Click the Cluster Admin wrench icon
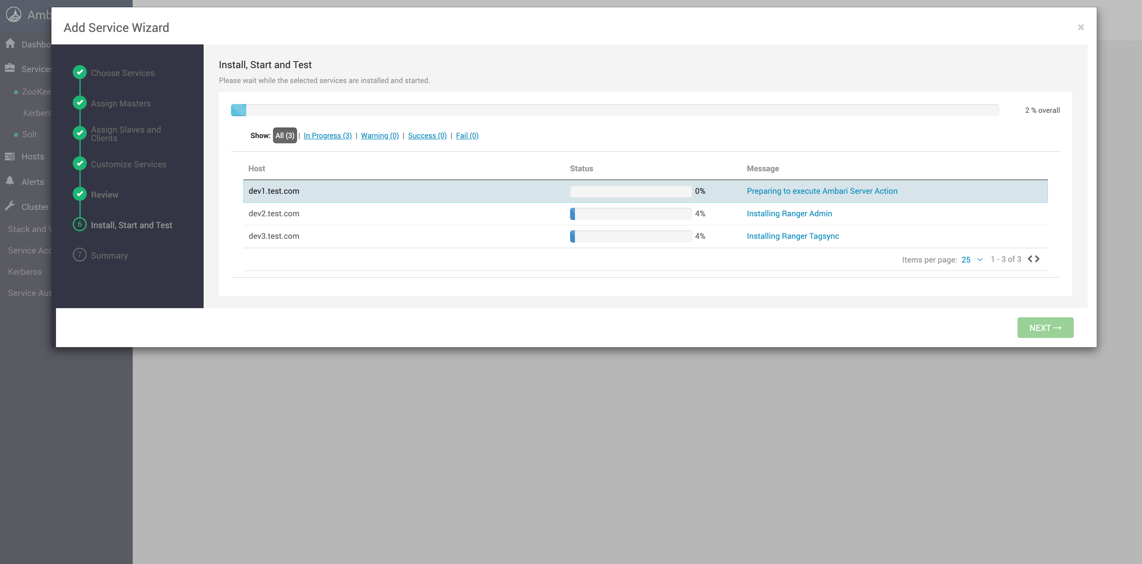This screenshot has height=564, width=1142. click(10, 207)
